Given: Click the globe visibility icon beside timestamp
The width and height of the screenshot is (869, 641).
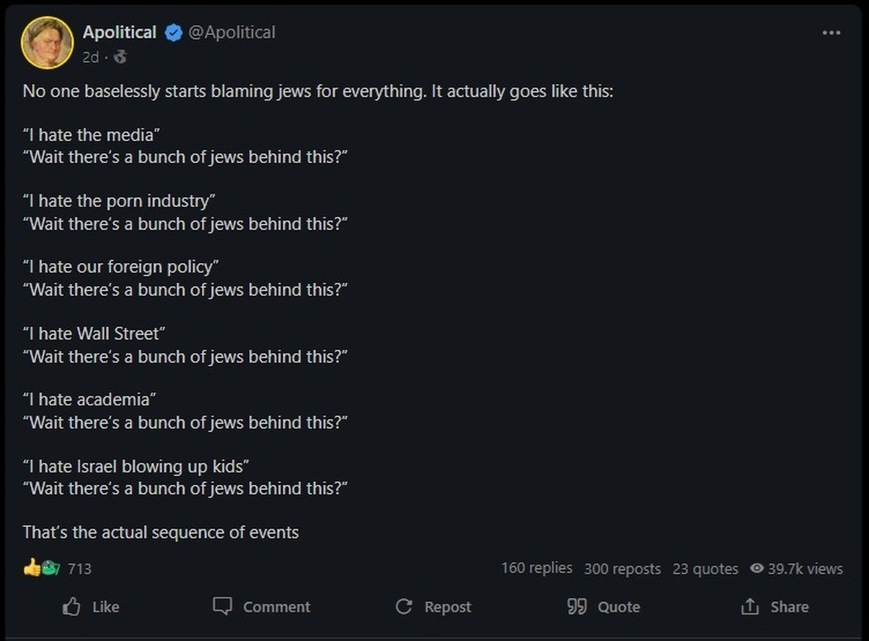Looking at the screenshot, I should (120, 57).
